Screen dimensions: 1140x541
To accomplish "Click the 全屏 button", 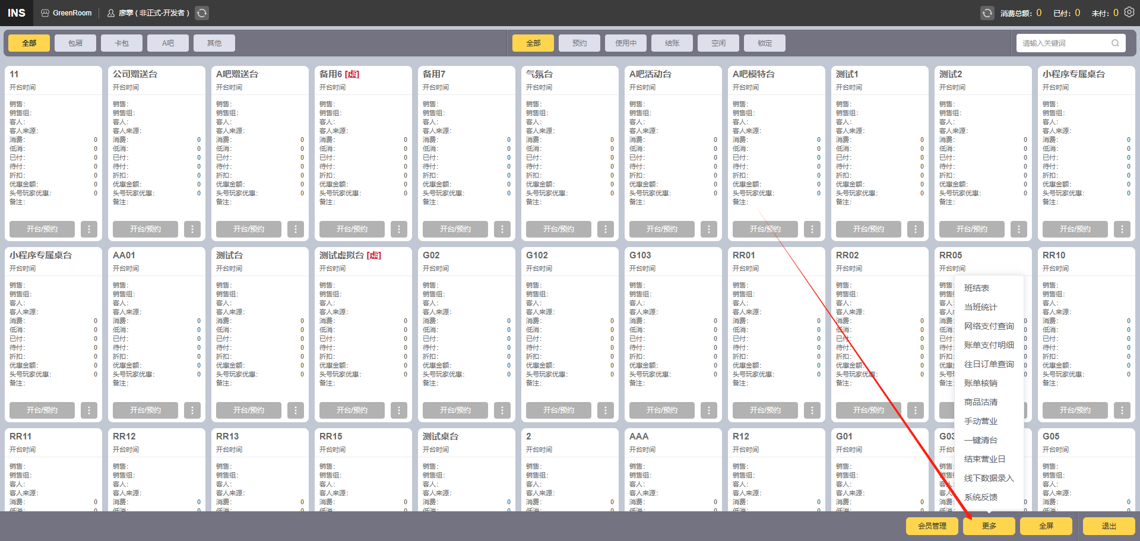I will tap(1046, 526).
